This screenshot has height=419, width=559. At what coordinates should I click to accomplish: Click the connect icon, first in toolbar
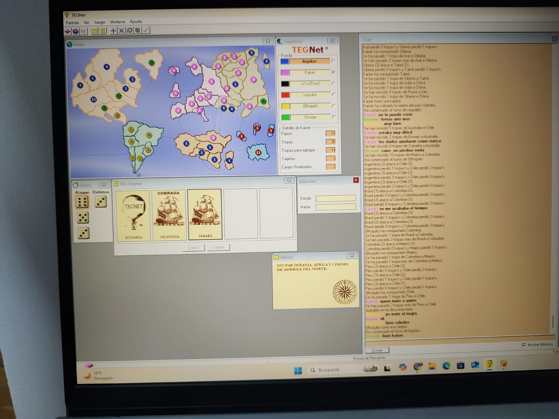(68, 31)
